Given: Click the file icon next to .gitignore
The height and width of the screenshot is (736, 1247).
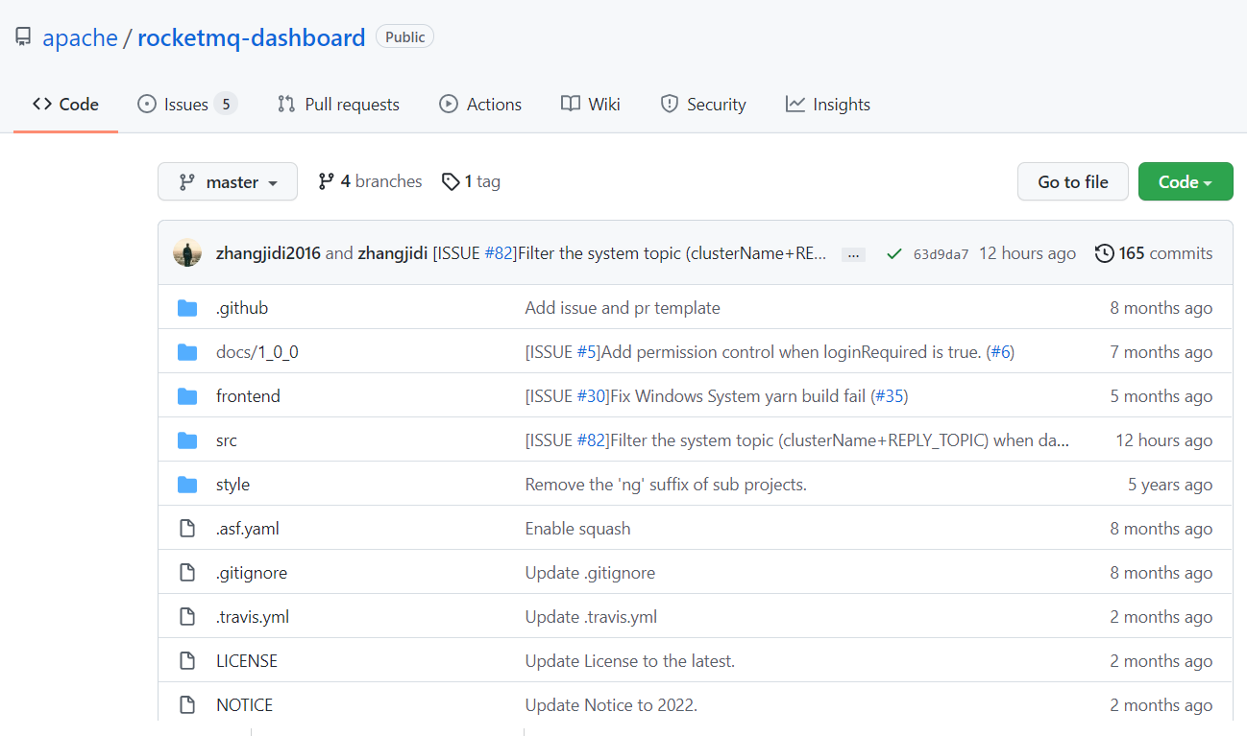Looking at the screenshot, I should pos(187,573).
